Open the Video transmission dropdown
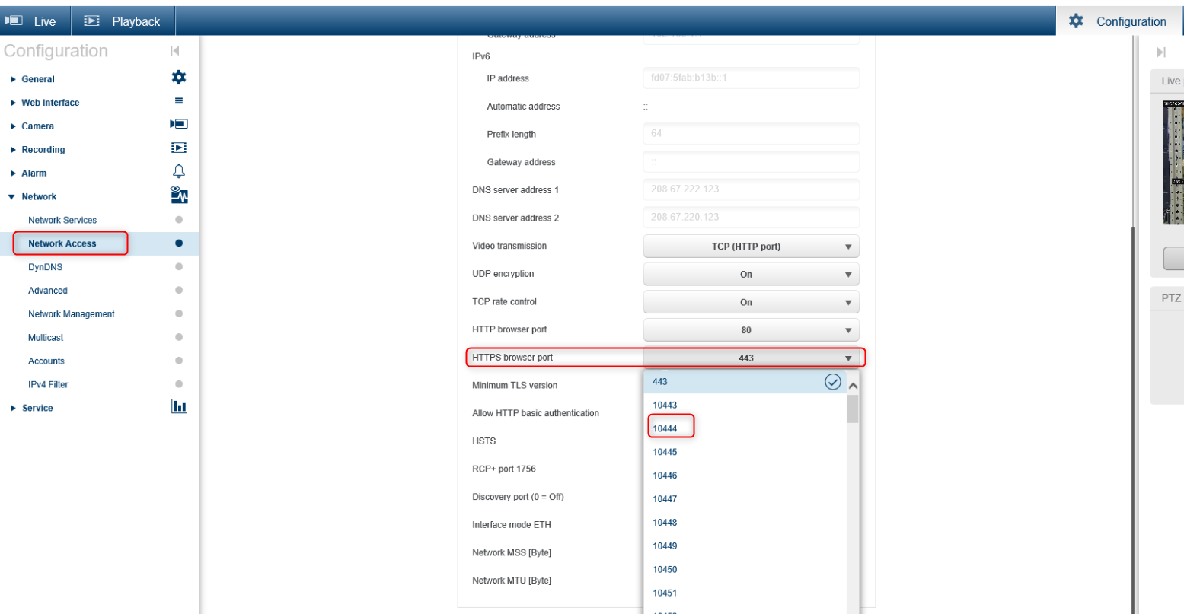The width and height of the screenshot is (1184, 614). pyautogui.click(x=751, y=247)
